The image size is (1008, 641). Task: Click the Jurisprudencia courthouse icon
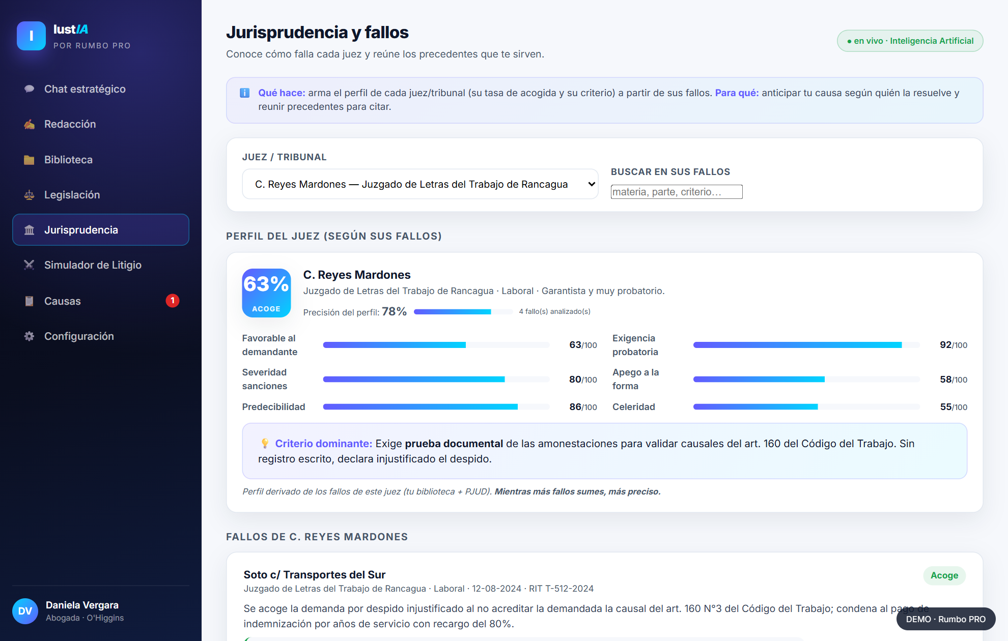(x=29, y=230)
